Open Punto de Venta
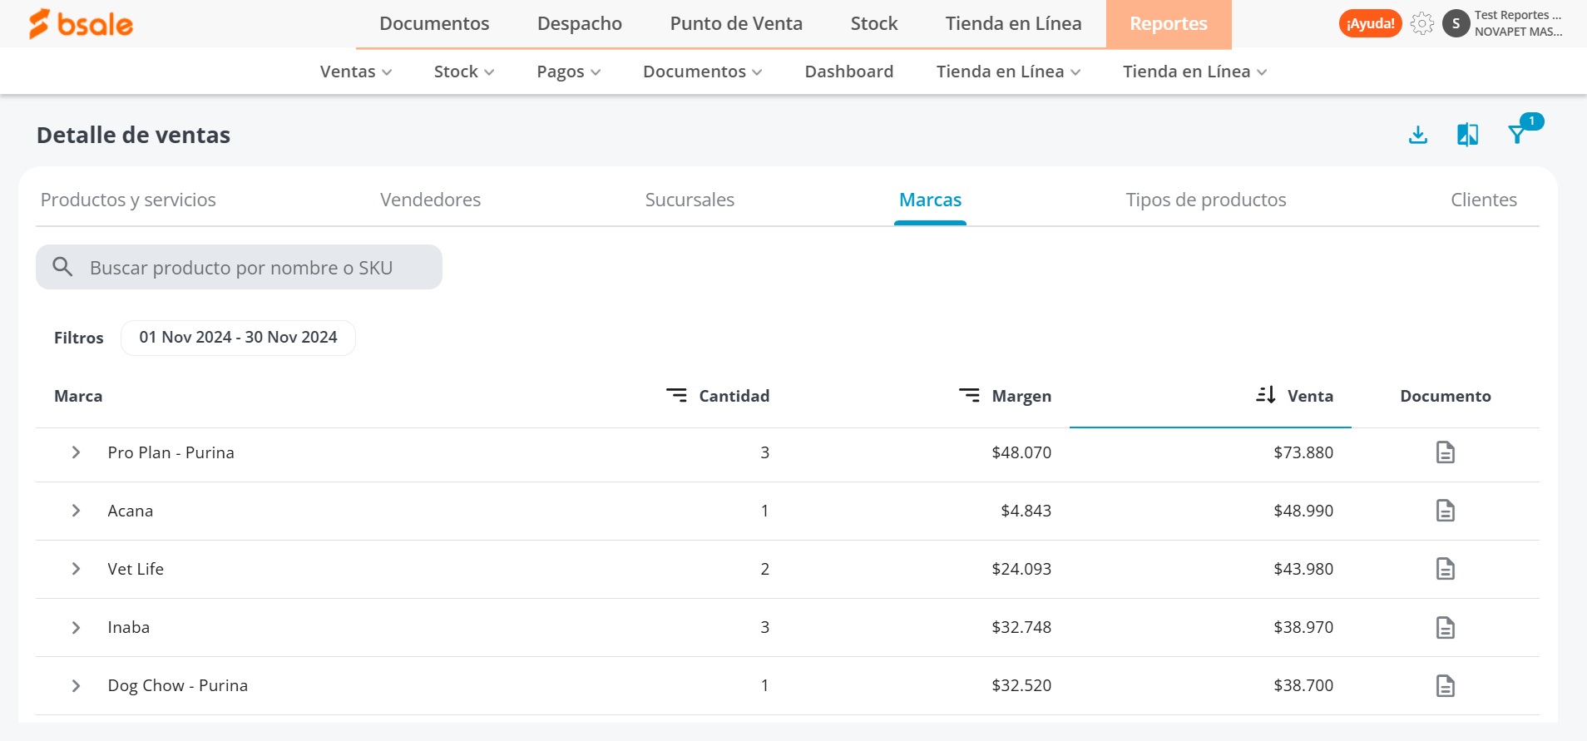This screenshot has width=1587, height=741. click(736, 23)
